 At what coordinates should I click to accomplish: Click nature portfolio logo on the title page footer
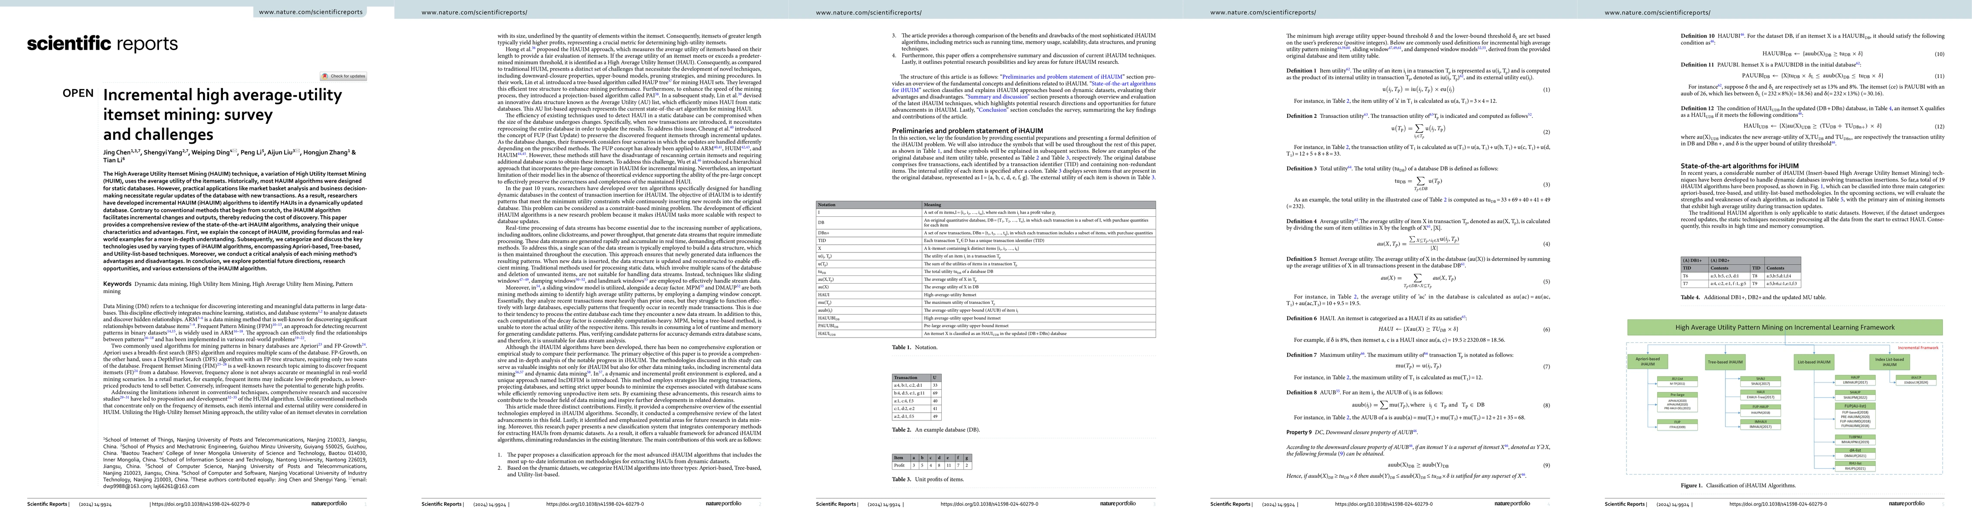(x=329, y=503)
